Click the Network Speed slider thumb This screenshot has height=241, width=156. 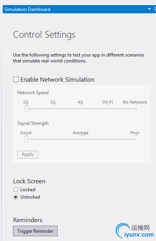pos(26,109)
